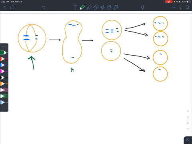Pick the light blue pencil preset

pos(4,102)
